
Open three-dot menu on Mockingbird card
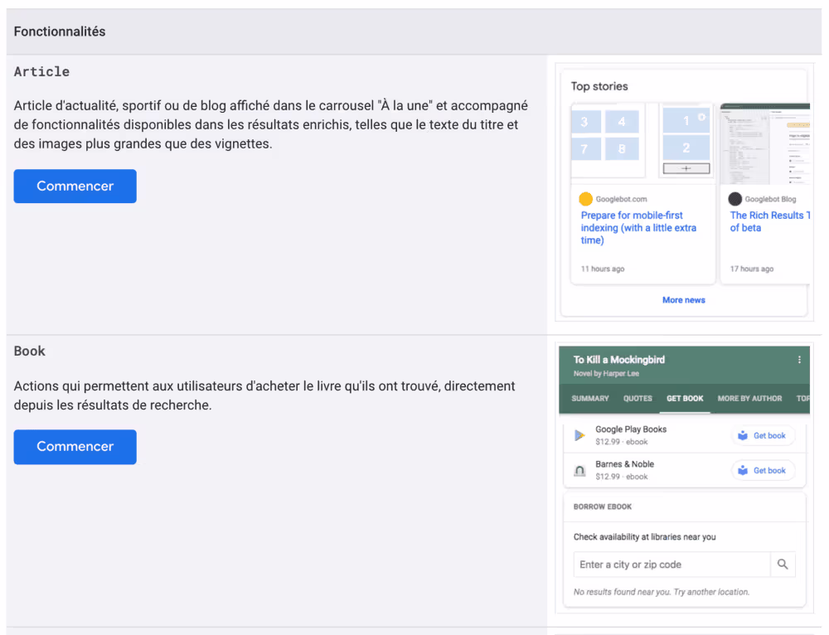click(799, 360)
